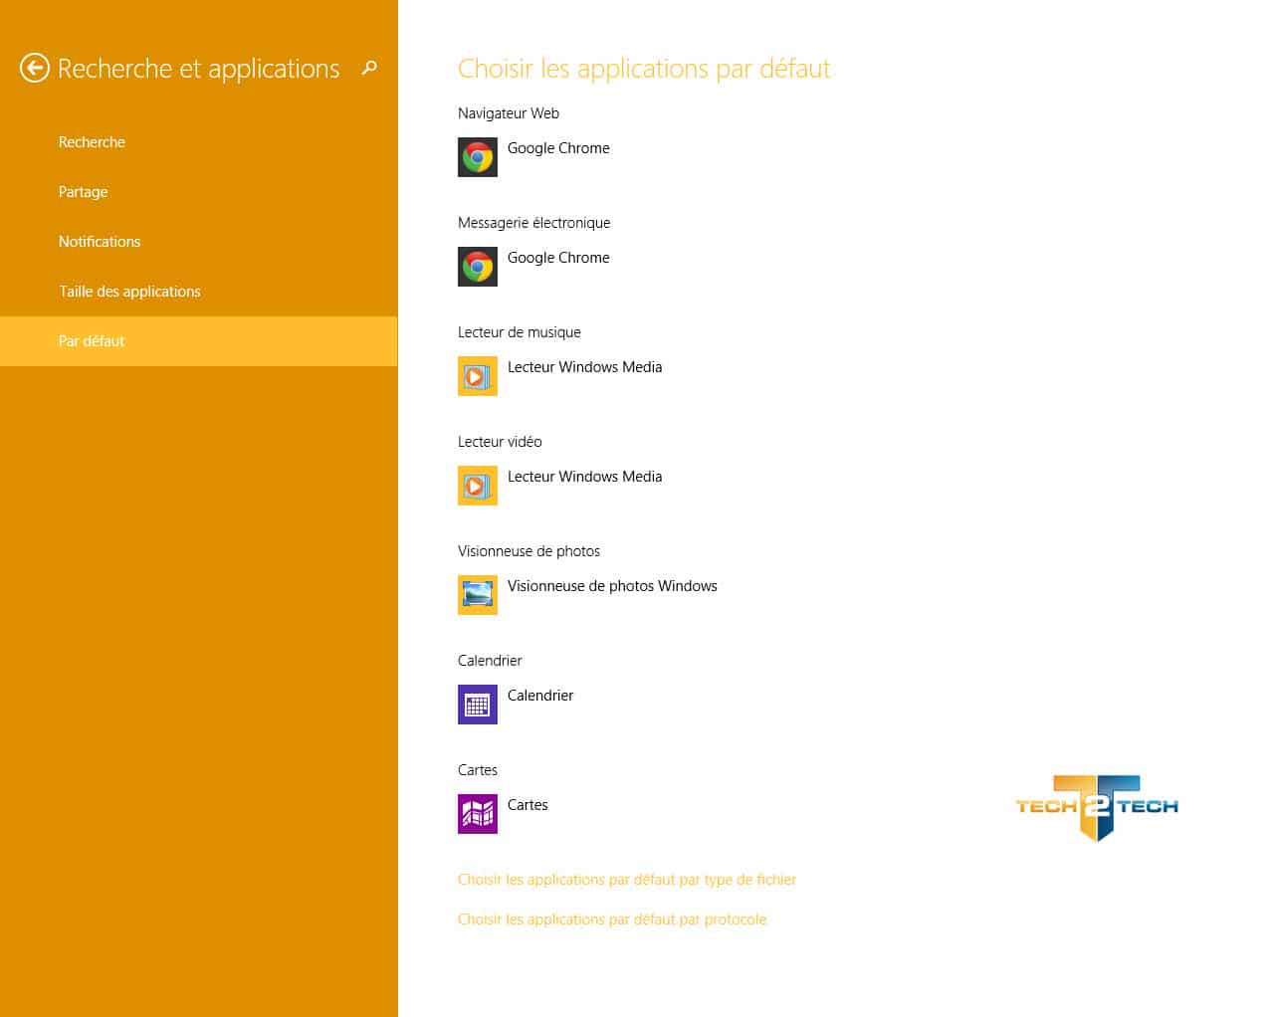Change music player Lecteur Windows Media
The width and height of the screenshot is (1274, 1017).
pyautogui.click(x=584, y=367)
